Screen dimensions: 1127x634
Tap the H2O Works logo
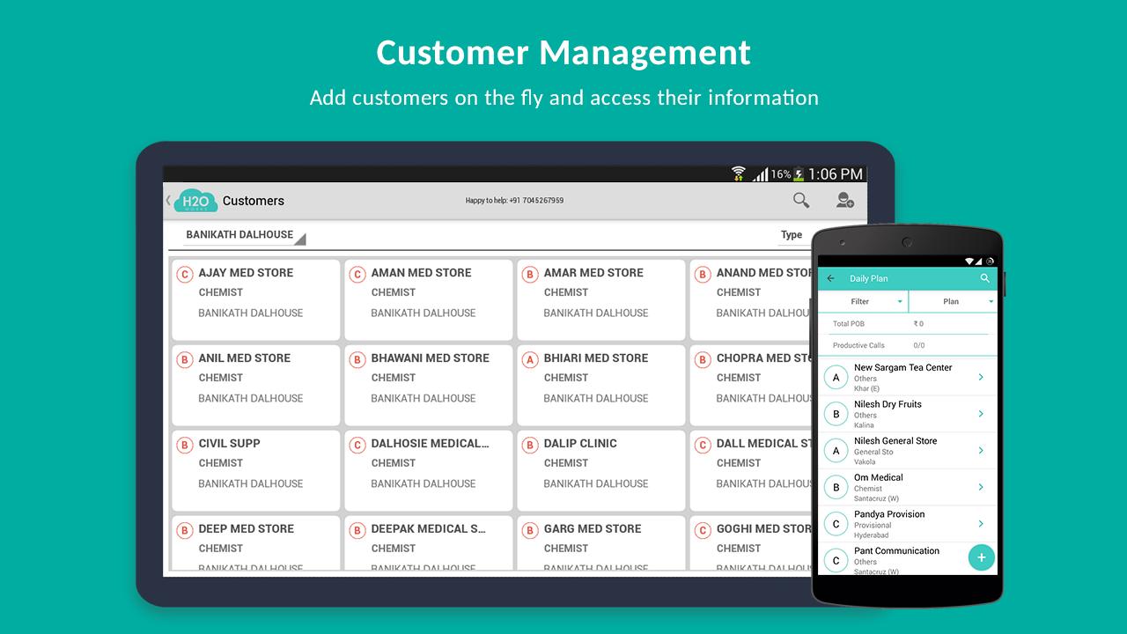(x=195, y=201)
